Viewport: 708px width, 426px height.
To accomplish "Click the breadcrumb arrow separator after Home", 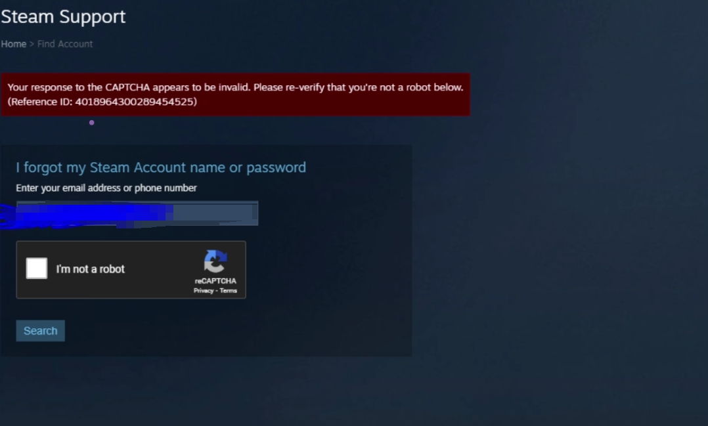I will [32, 44].
